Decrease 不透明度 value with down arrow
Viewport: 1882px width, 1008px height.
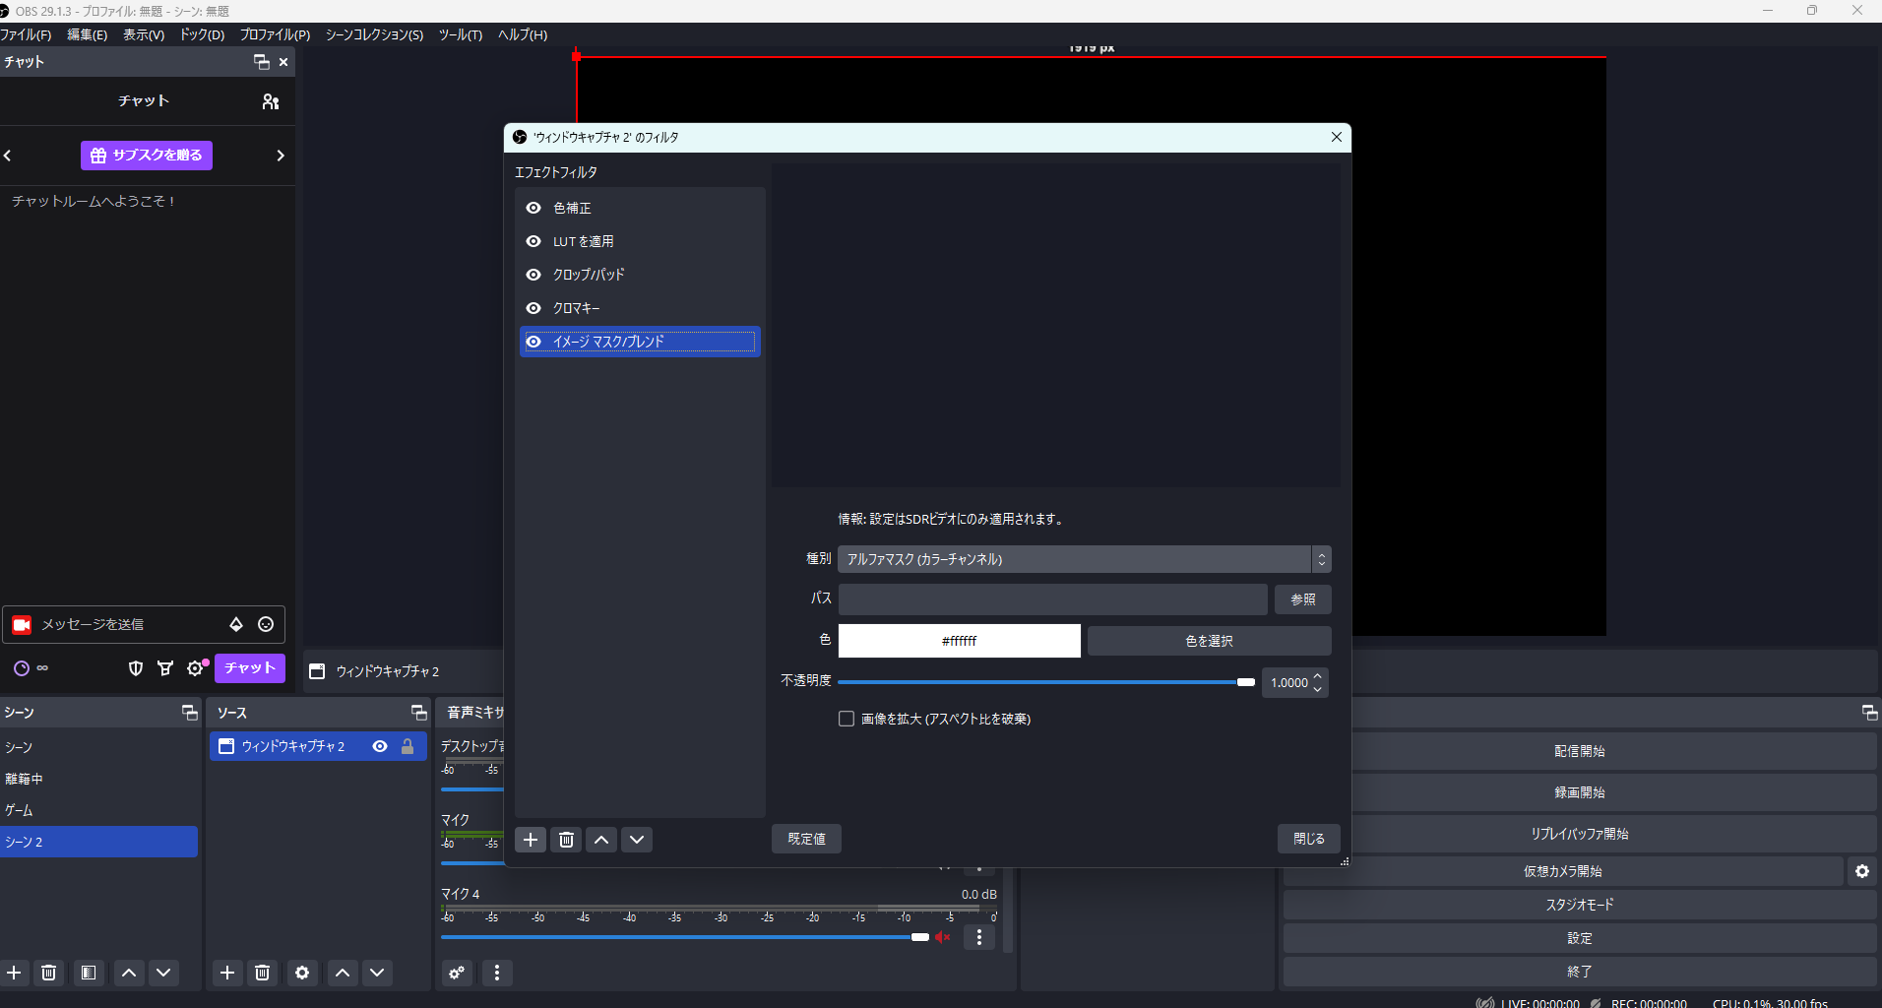pyautogui.click(x=1318, y=689)
